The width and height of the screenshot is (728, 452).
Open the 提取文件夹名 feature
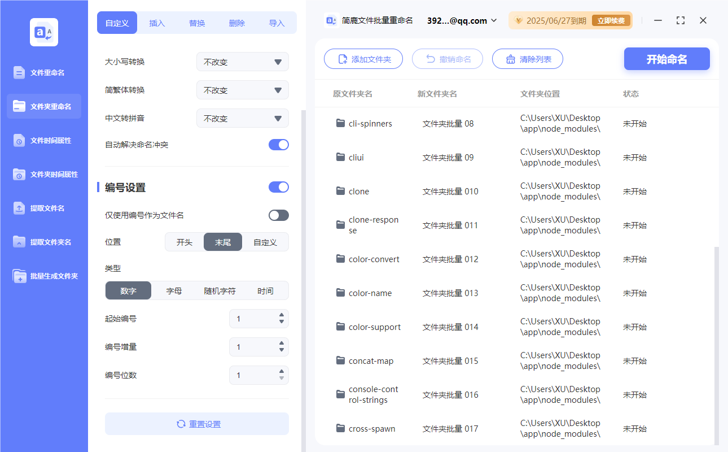click(x=43, y=242)
